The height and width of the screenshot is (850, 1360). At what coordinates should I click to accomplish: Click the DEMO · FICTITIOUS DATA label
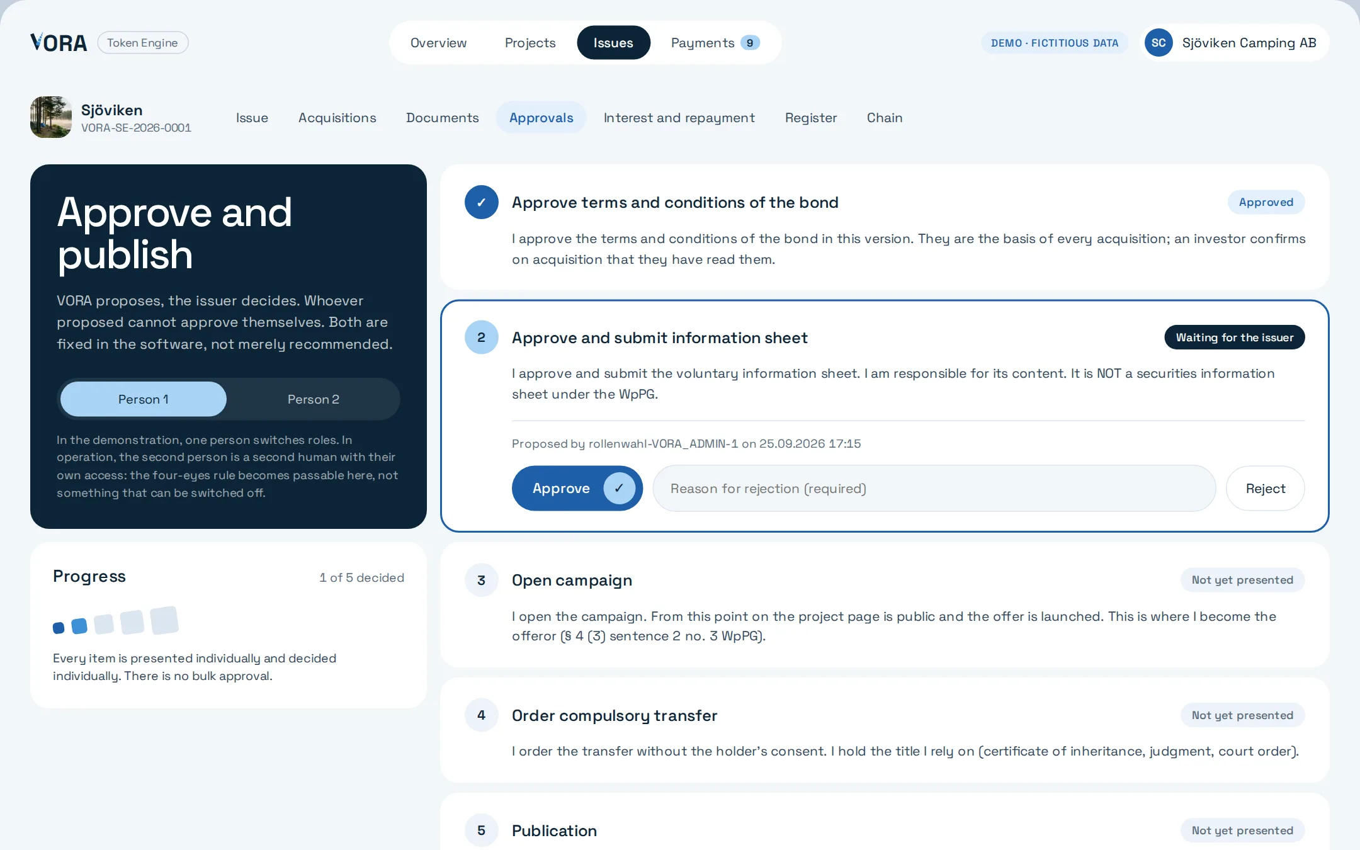[x=1055, y=43]
